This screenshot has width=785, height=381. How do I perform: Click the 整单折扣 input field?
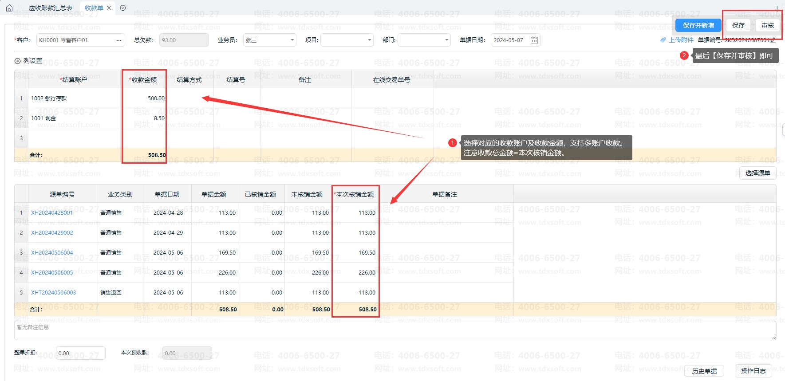click(x=80, y=354)
